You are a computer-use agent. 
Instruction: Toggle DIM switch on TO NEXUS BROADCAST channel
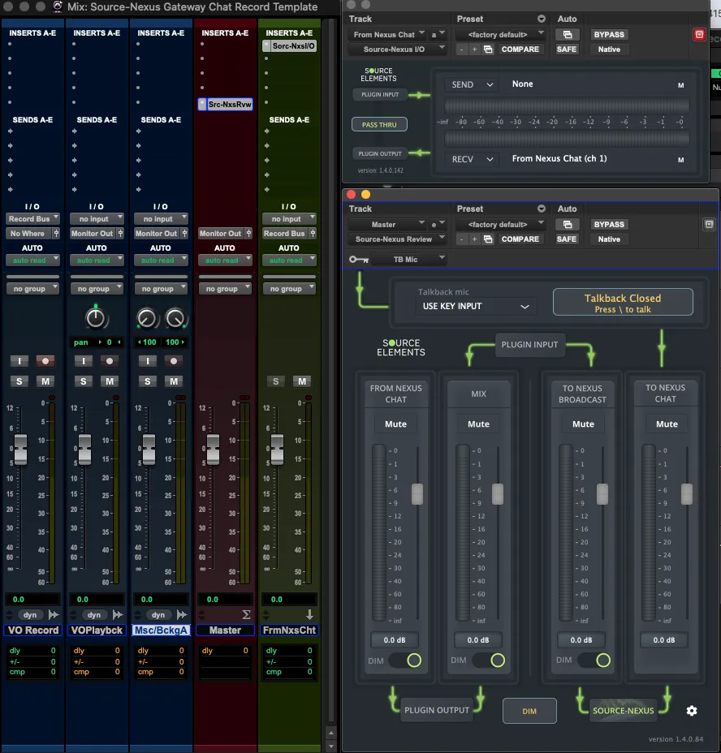tap(594, 660)
